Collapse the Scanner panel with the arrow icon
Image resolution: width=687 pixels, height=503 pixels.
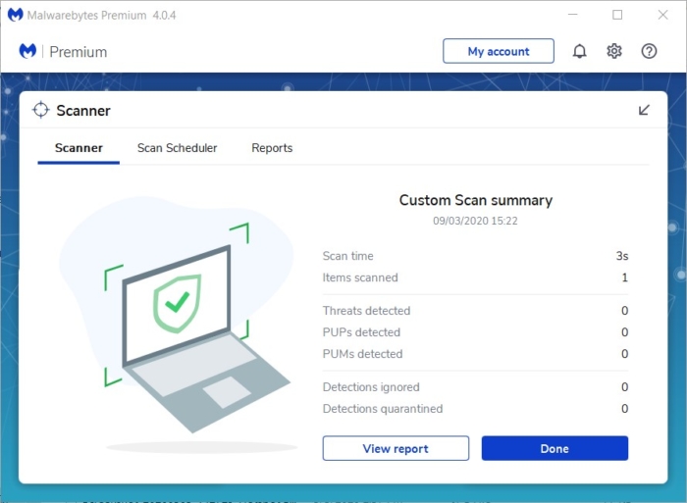[644, 110]
